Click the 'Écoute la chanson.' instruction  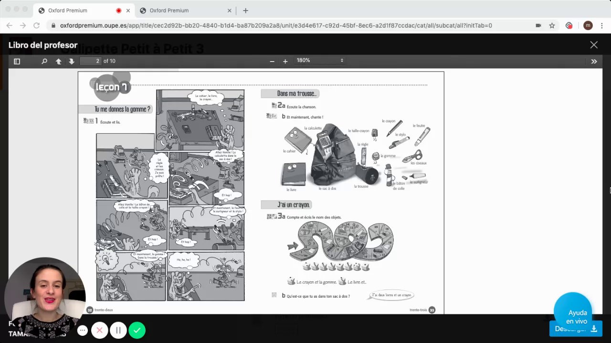(x=301, y=107)
